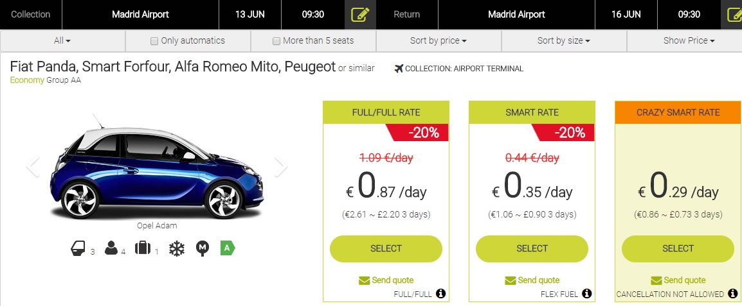This screenshot has width=742, height=306.
Task: Click the edit collection details pencil icon
Action: click(360, 15)
